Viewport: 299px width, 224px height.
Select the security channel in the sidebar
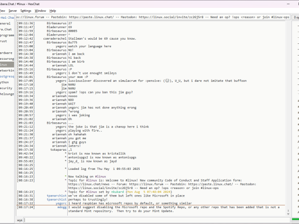[x=6, y=88]
